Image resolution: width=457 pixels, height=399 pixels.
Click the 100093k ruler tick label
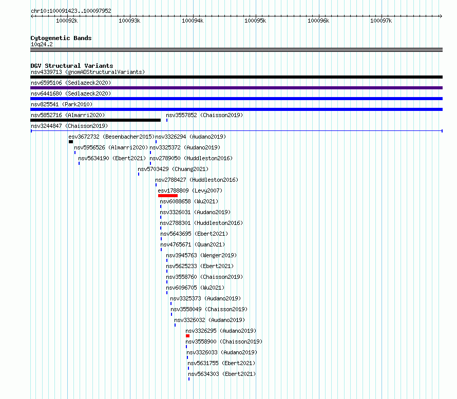click(129, 21)
